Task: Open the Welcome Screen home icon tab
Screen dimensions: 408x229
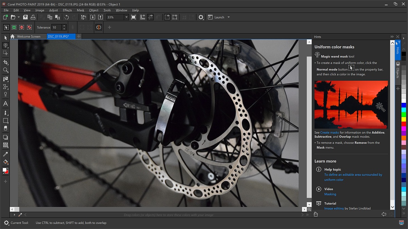Action: tap(13, 37)
